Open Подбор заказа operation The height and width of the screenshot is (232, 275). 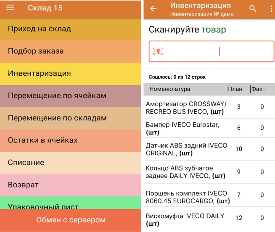pos(70,51)
